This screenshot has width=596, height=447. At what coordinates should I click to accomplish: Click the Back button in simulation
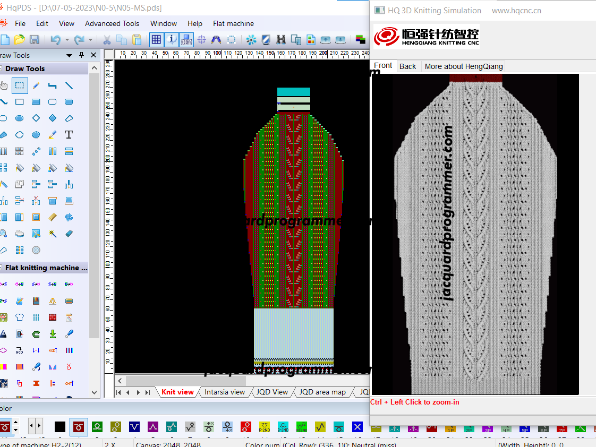click(407, 66)
